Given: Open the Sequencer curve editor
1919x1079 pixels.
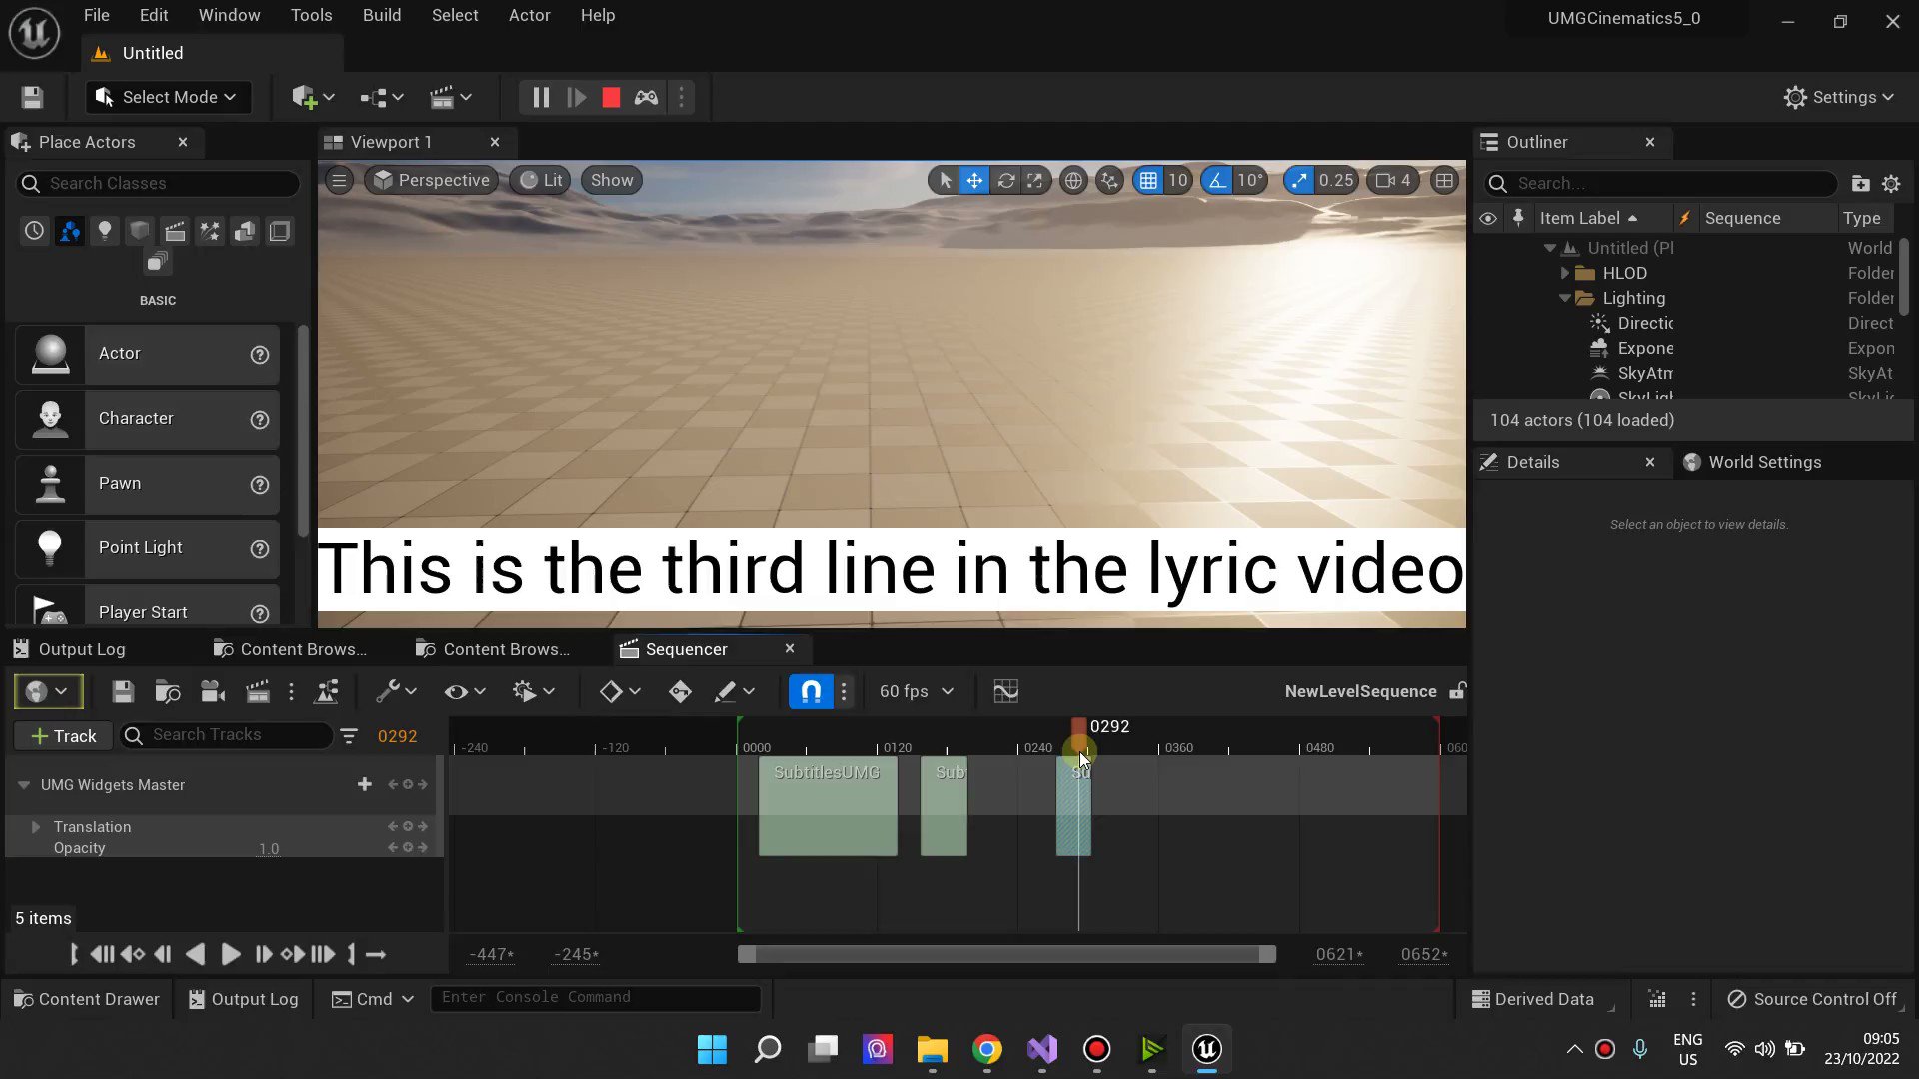Looking at the screenshot, I should (1005, 691).
